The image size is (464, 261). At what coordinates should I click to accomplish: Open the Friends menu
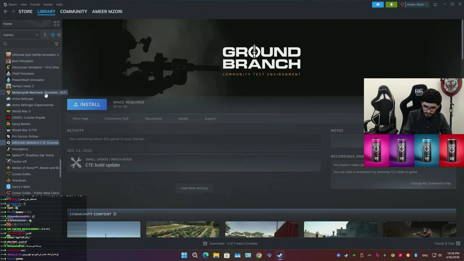(x=35, y=4)
